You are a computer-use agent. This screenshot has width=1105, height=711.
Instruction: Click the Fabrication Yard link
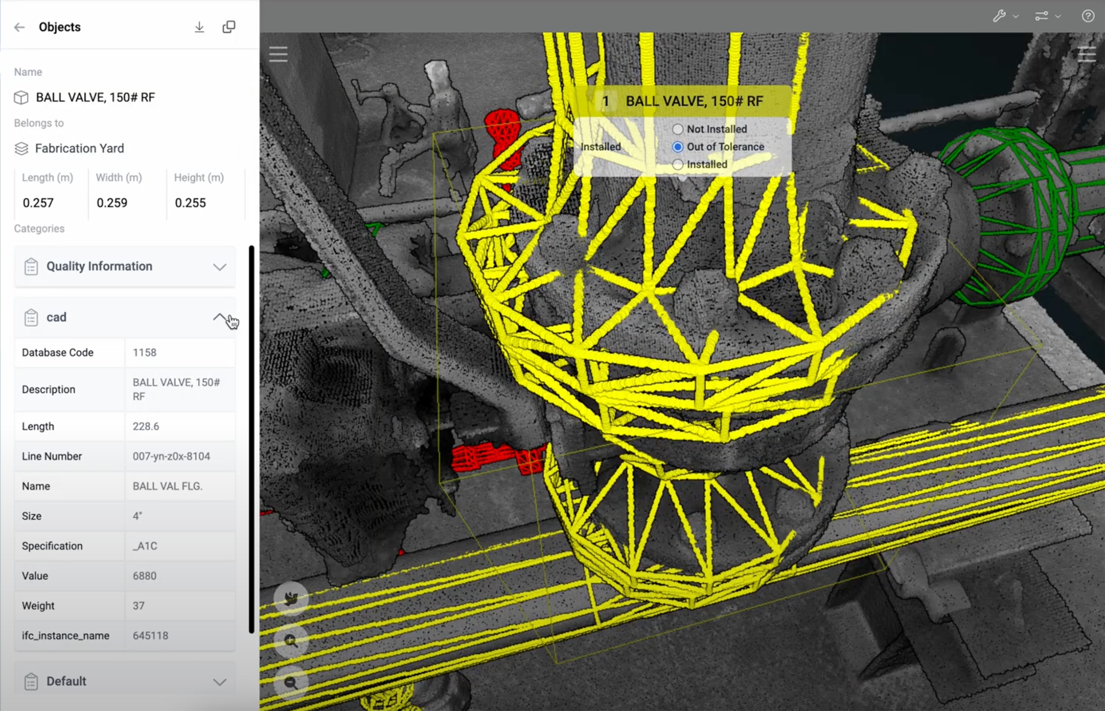click(x=79, y=148)
